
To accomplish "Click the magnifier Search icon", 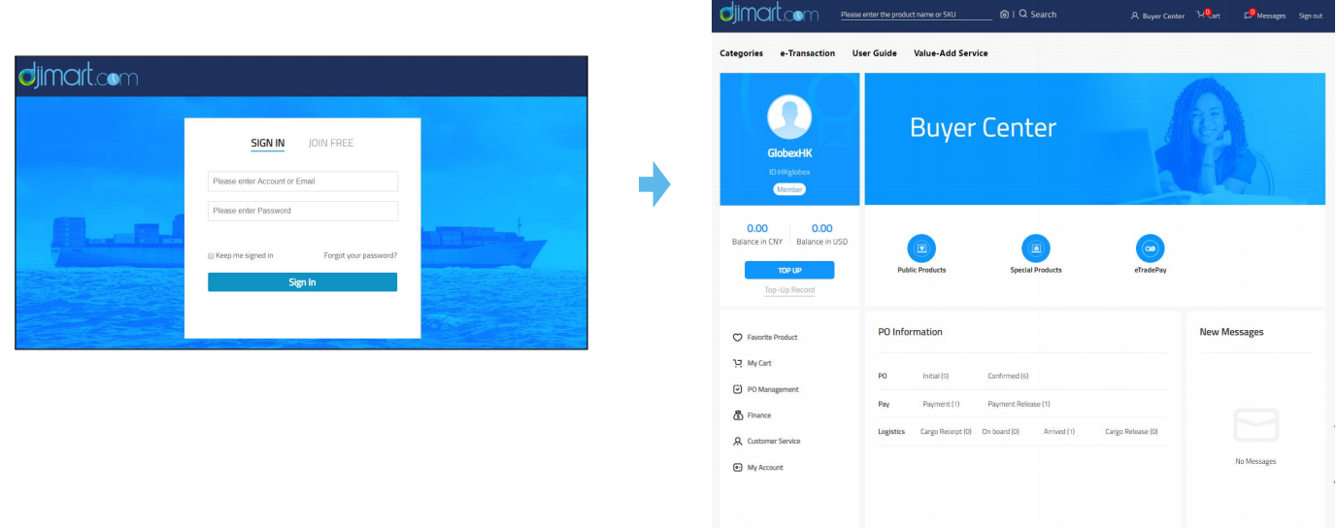I will click(x=1022, y=15).
